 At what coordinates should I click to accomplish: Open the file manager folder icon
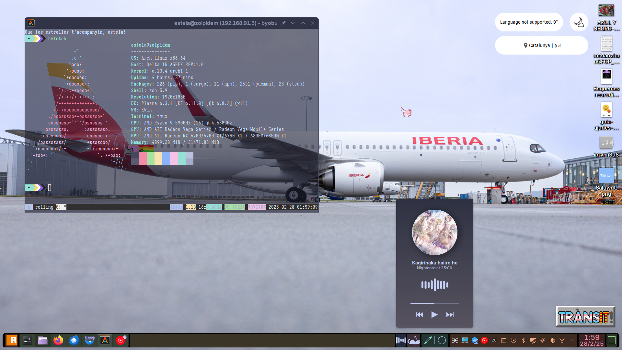(x=43, y=340)
